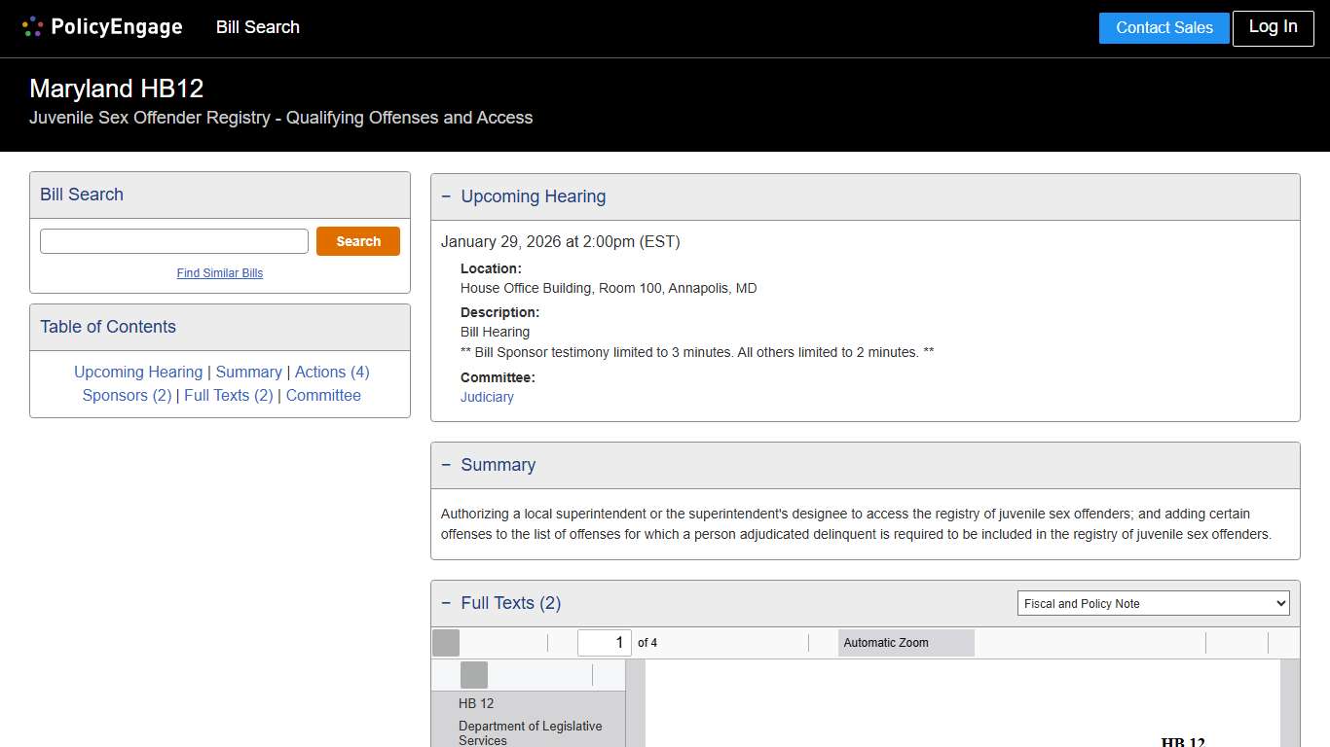Jump to Actions (4) in the table of contents
This screenshot has height=747, width=1330.
point(332,372)
